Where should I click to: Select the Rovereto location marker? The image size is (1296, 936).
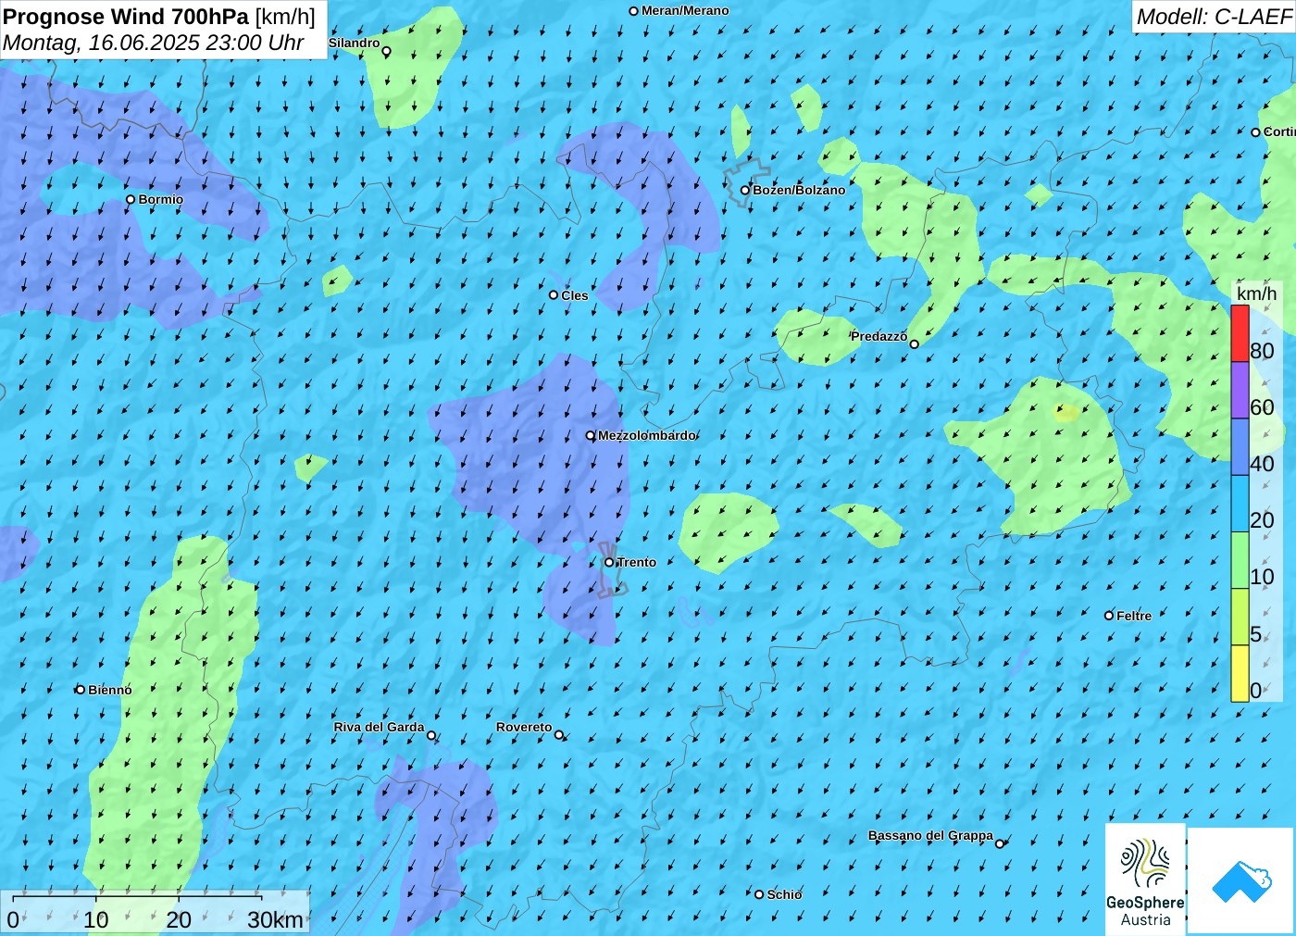[558, 734]
